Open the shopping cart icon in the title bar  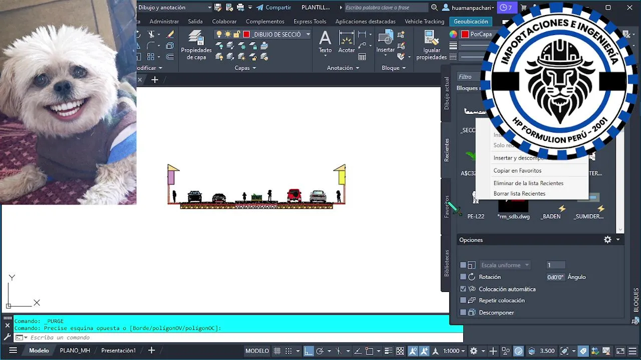[524, 7]
